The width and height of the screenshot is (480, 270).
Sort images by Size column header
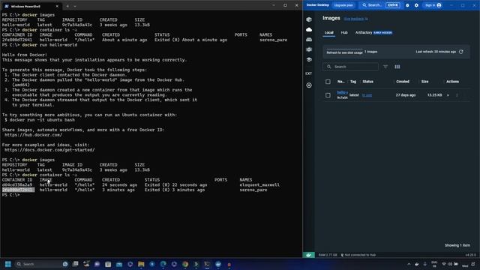click(x=424, y=82)
